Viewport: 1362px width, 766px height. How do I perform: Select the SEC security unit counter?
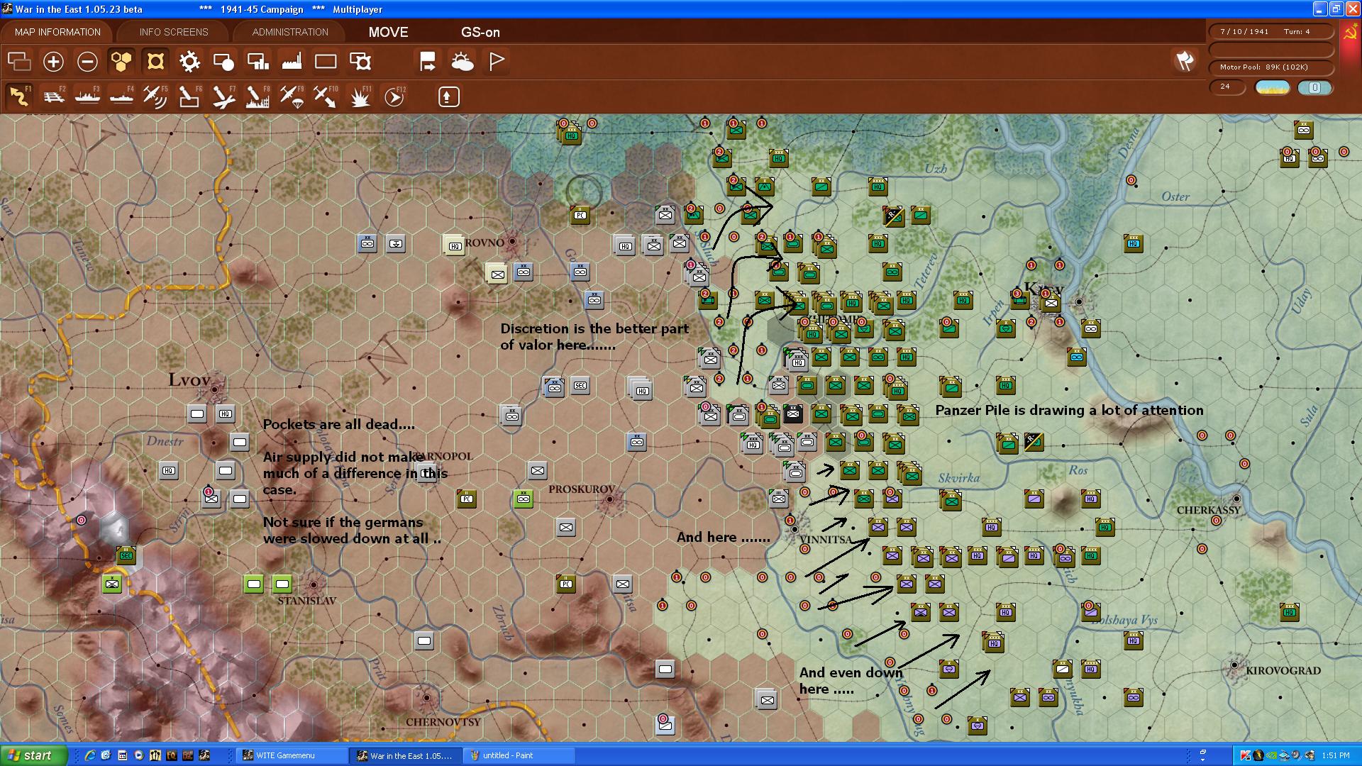point(580,385)
